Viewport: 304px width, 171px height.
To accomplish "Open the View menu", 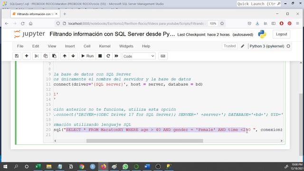I will (x=52, y=46).
